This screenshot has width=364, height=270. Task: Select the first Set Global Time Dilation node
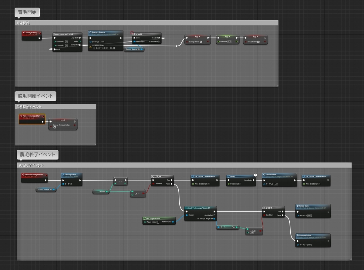coord(205,180)
